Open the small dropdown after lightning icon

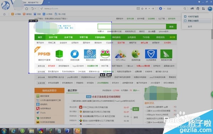tap(149, 9)
